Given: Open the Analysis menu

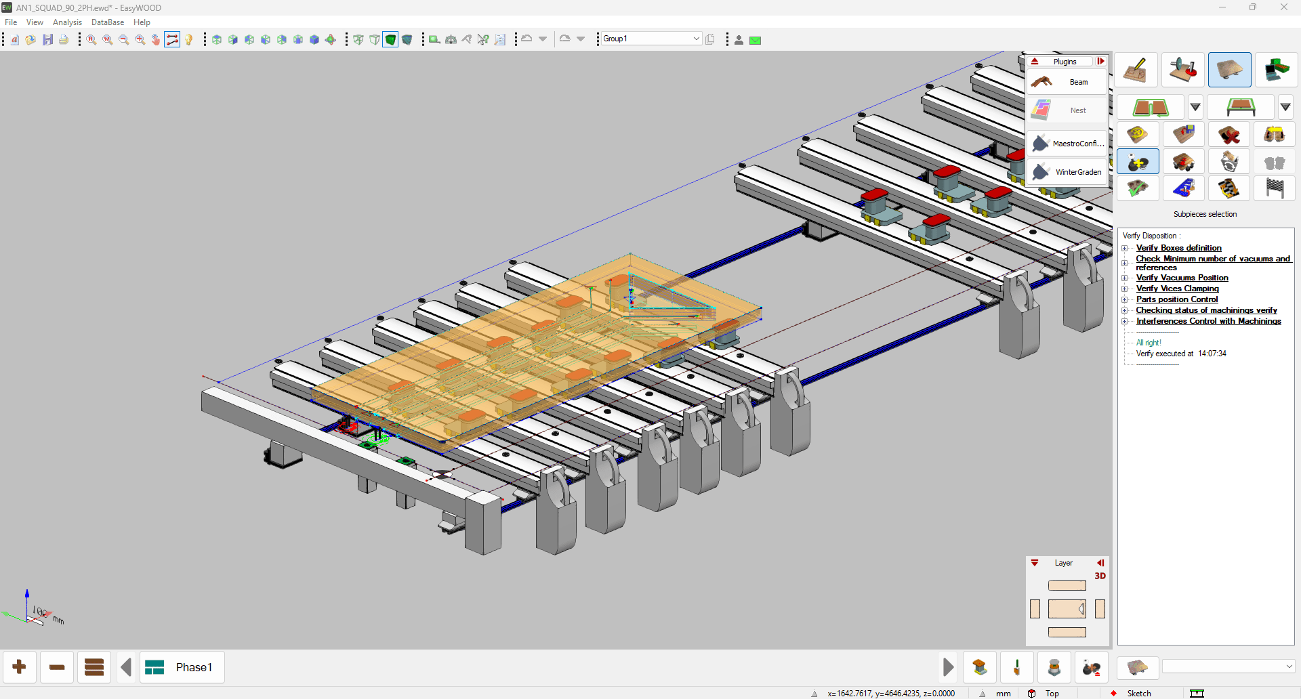Looking at the screenshot, I should 67,22.
